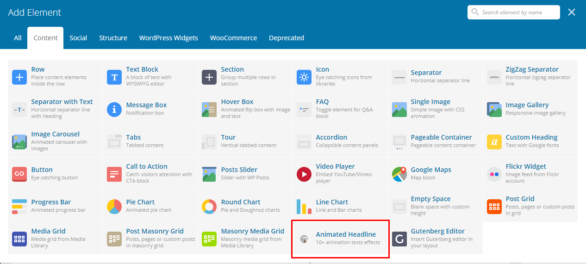This screenshot has width=586, height=264.
Task: Click the green Masonry Media Grid icon
Action: tap(209, 239)
